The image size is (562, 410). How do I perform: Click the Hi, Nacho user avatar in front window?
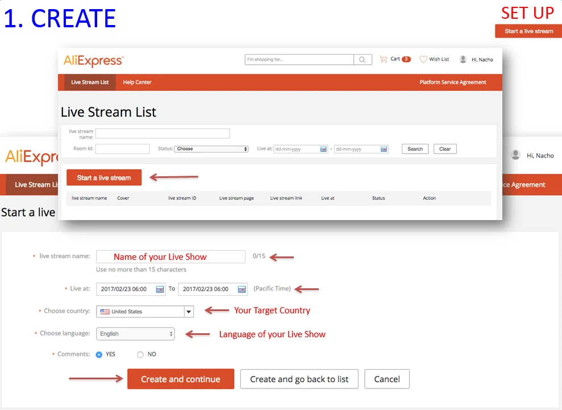coord(463,59)
